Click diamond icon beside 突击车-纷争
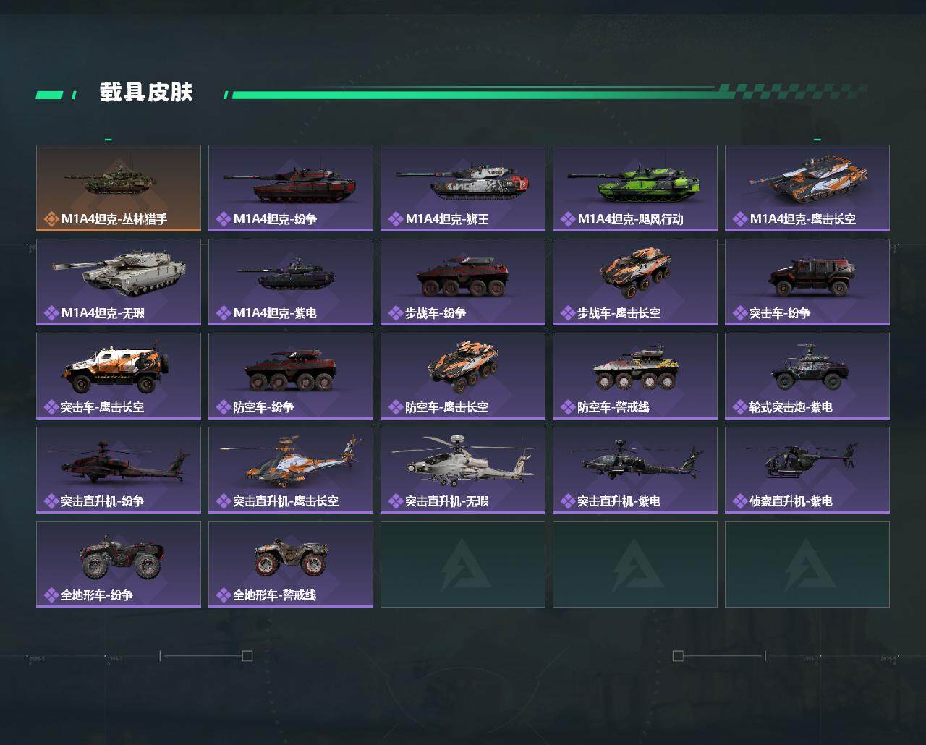The height and width of the screenshot is (745, 926). [x=740, y=313]
